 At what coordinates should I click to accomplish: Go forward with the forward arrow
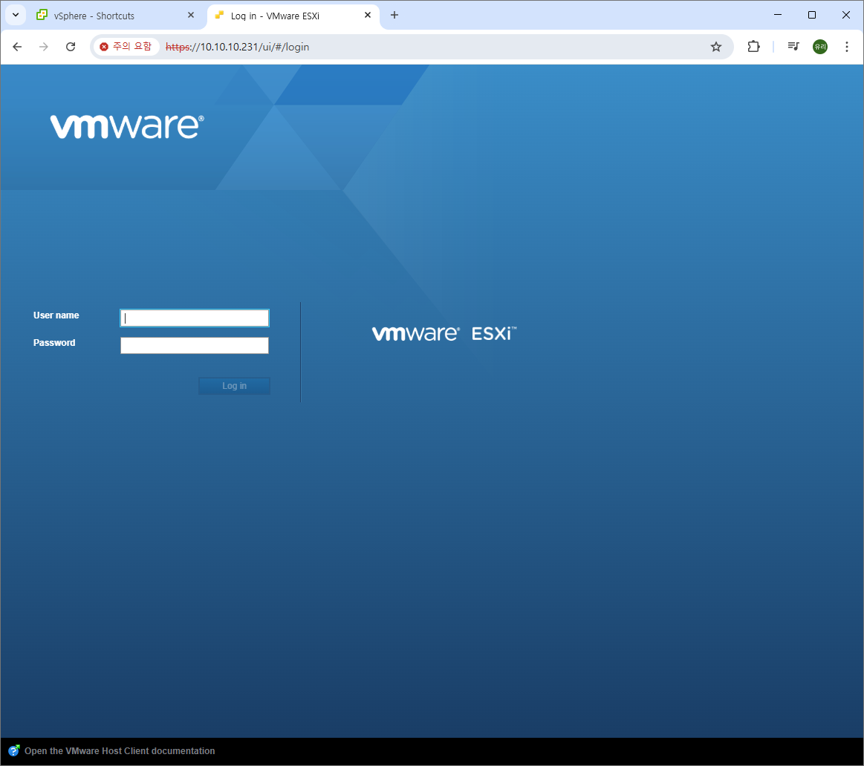pyautogui.click(x=44, y=47)
